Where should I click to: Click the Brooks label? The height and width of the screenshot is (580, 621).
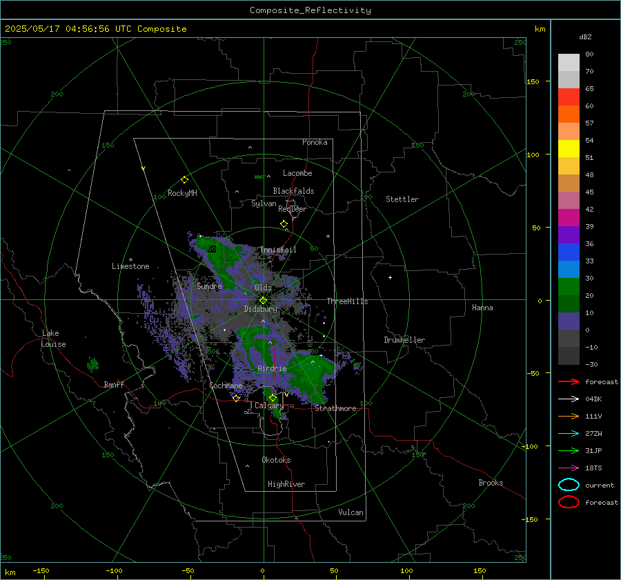point(491,483)
